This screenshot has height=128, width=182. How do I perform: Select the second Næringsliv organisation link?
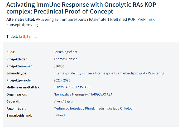[x=80, y=94]
